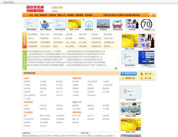Image resolution: width=178 pixels, height=137 pixels.
Task: Open the 英国alevel课程 photo ad
Action: click(131, 109)
